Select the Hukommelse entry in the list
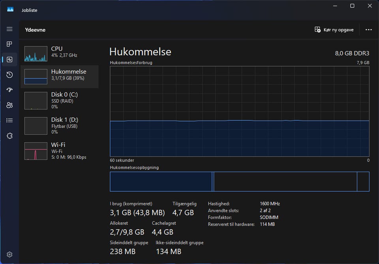 [59, 77]
